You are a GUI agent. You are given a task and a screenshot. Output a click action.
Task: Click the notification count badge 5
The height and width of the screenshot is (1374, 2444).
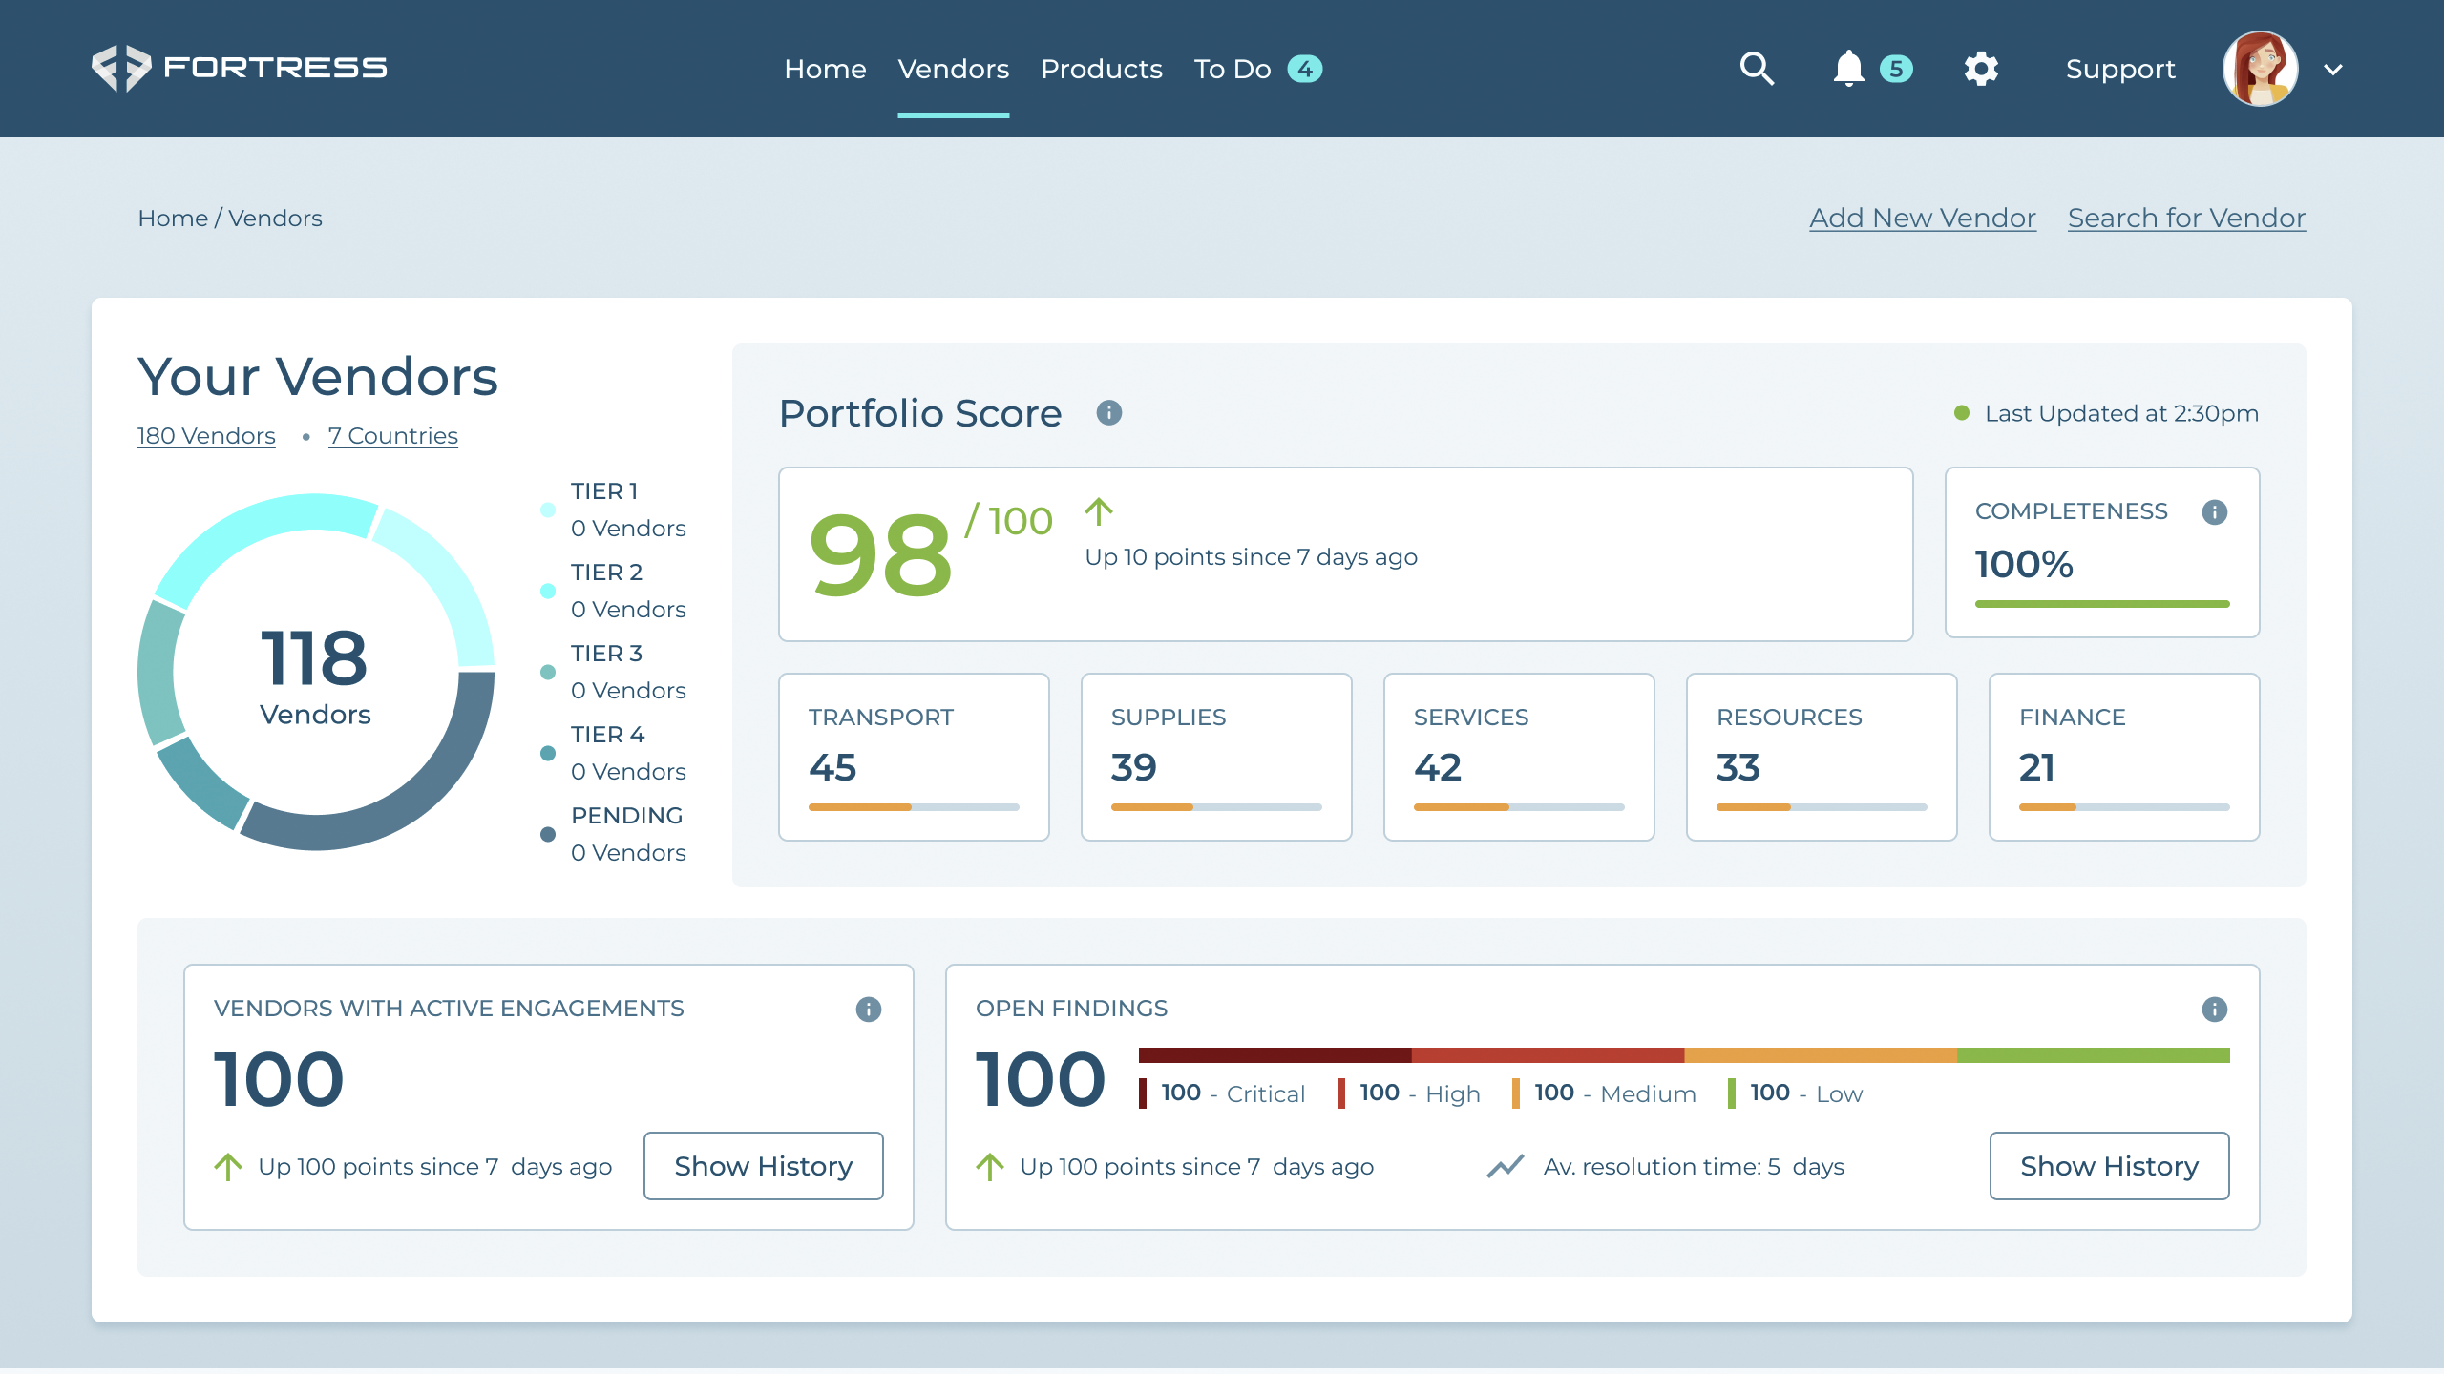point(1896,69)
